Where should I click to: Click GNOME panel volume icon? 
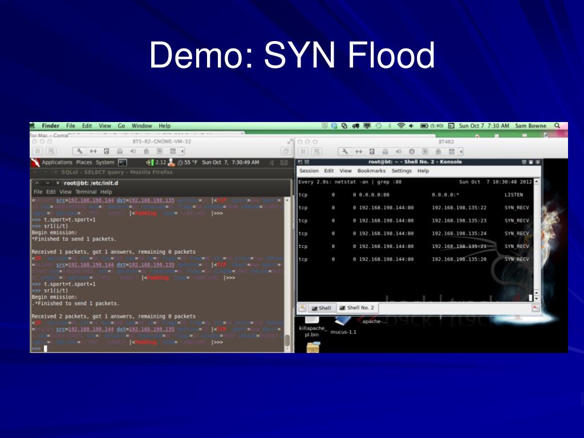tap(272, 163)
